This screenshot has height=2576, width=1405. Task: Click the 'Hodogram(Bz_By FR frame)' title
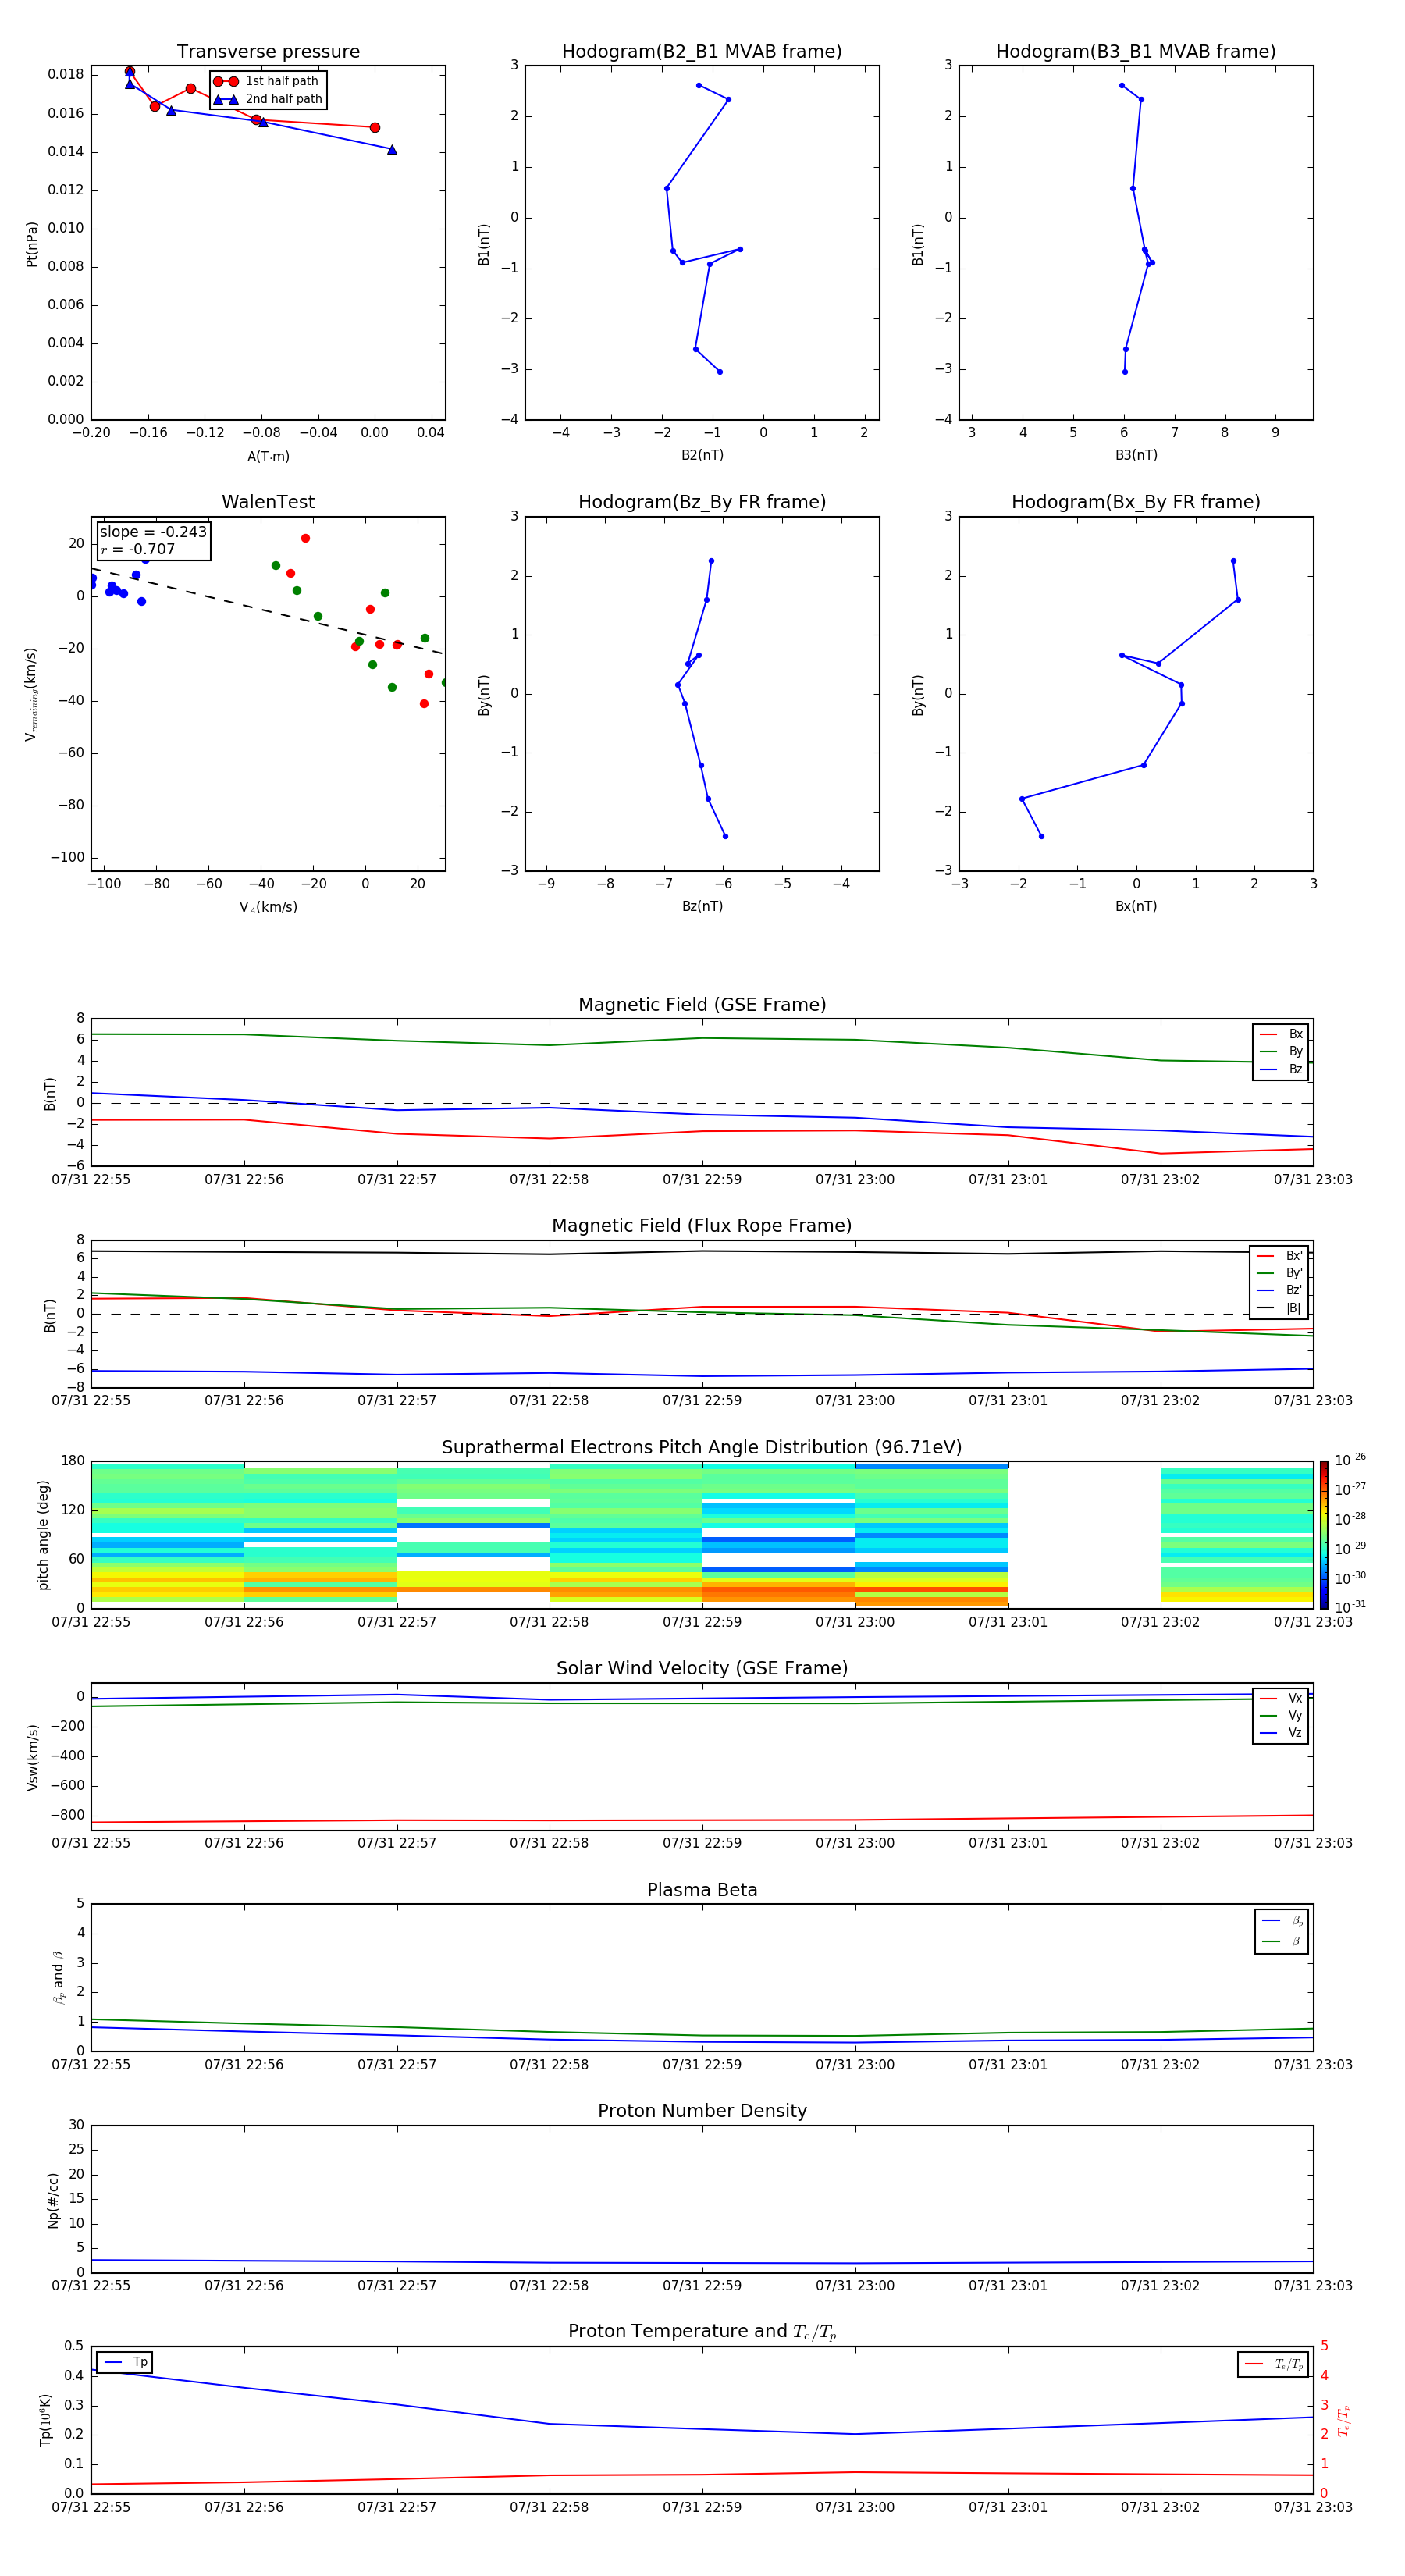point(702,502)
